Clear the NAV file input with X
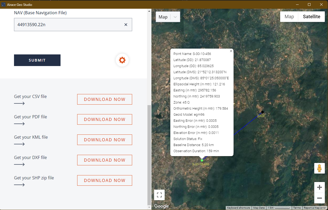328x210 pixels. pyautogui.click(x=126, y=25)
